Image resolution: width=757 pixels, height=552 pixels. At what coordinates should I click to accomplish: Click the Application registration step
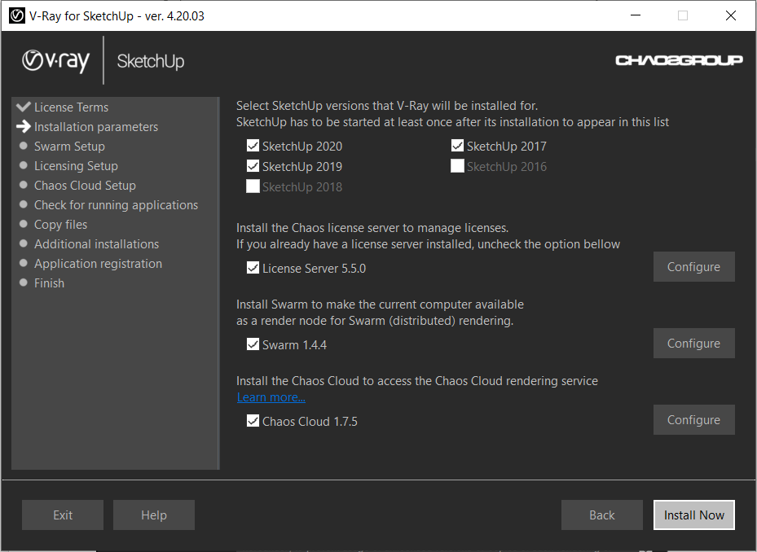(98, 264)
